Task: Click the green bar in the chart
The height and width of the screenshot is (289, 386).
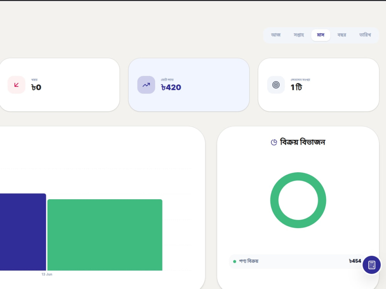Action: (x=105, y=235)
